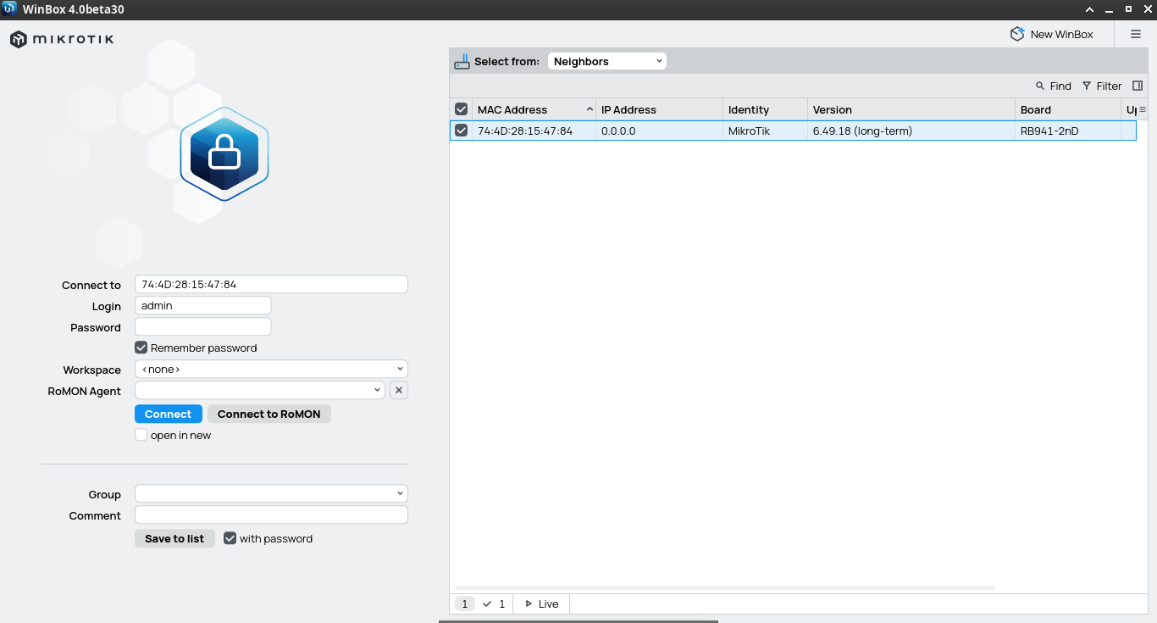Clear RoMON Agent with the X button
This screenshot has width=1157, height=623.
(399, 390)
